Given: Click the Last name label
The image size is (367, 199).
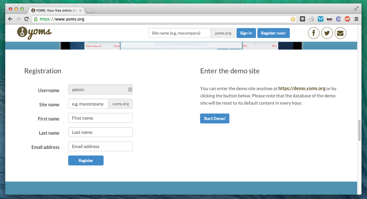Looking at the screenshot, I should click(x=49, y=133).
